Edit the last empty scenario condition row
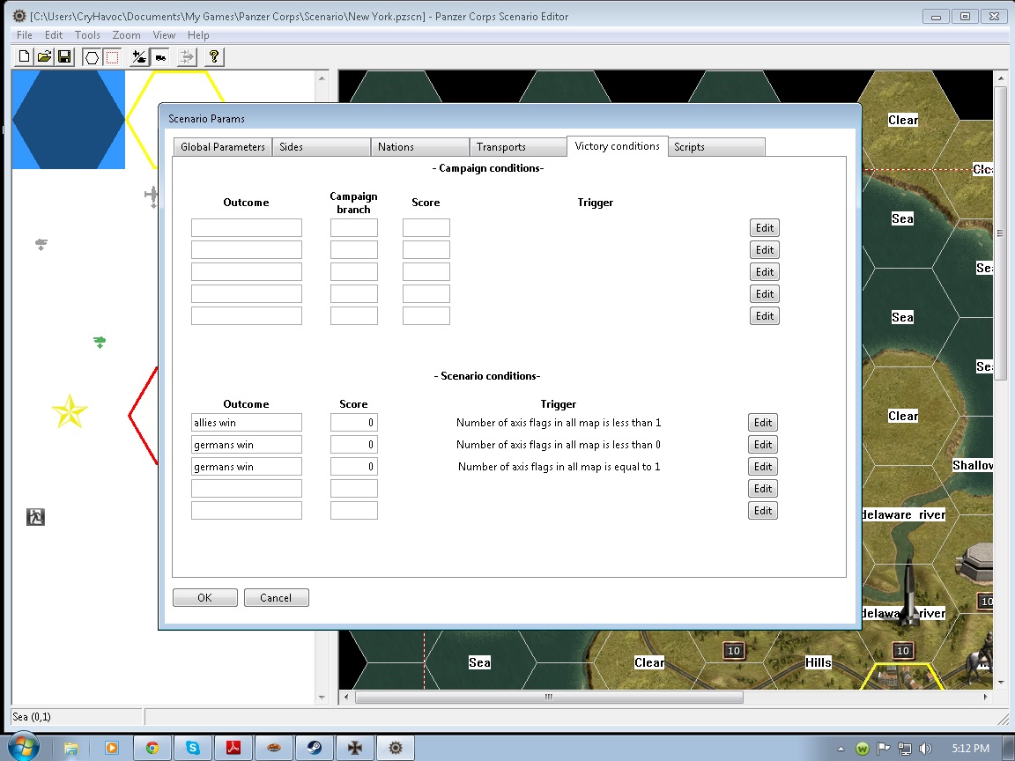The height and width of the screenshot is (761, 1015). (x=762, y=511)
